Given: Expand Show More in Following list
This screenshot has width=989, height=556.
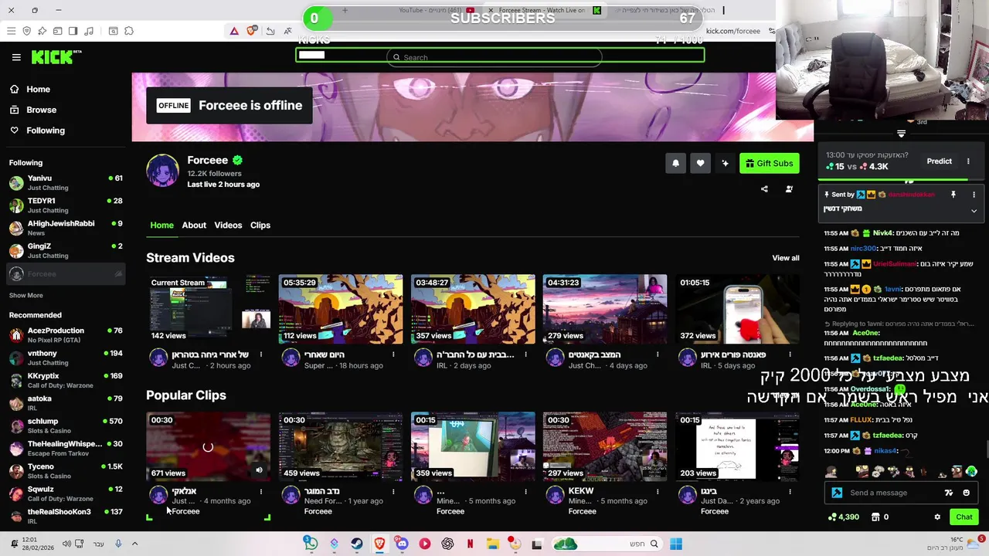Looking at the screenshot, I should 25,295.
